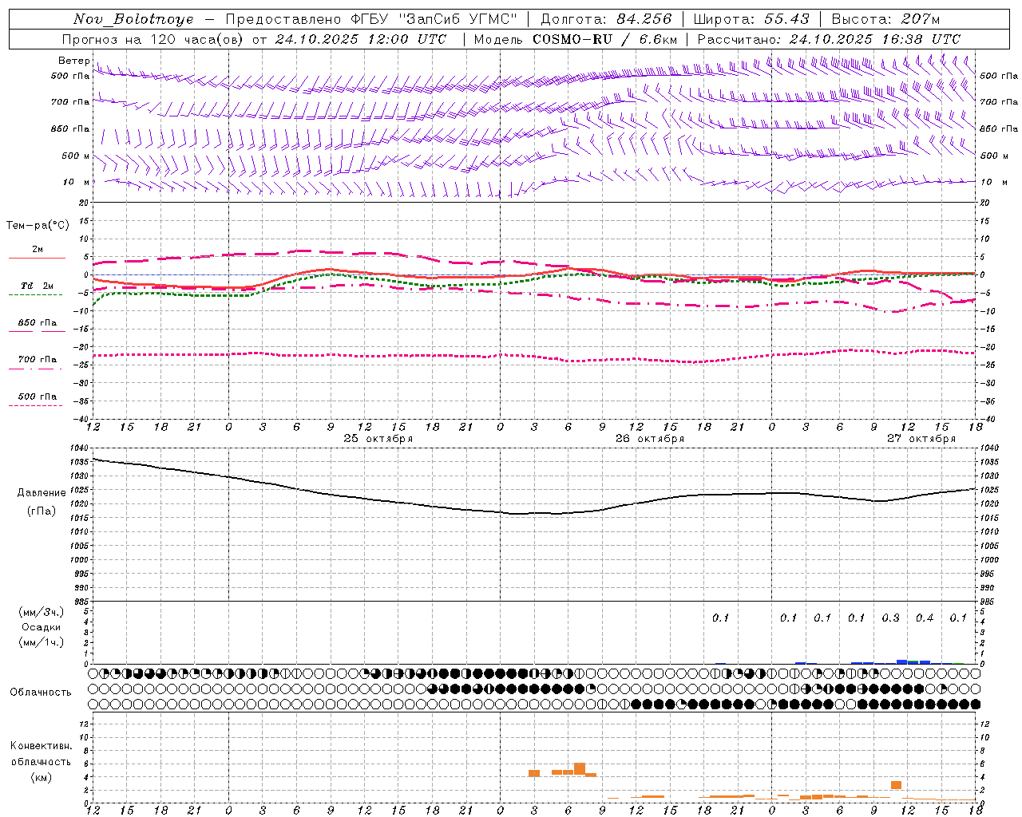This screenshot has height=817, width=1022.
Task: Select the "Прогноз на 120 часа(ов)" text
Action: pyautogui.click(x=154, y=39)
